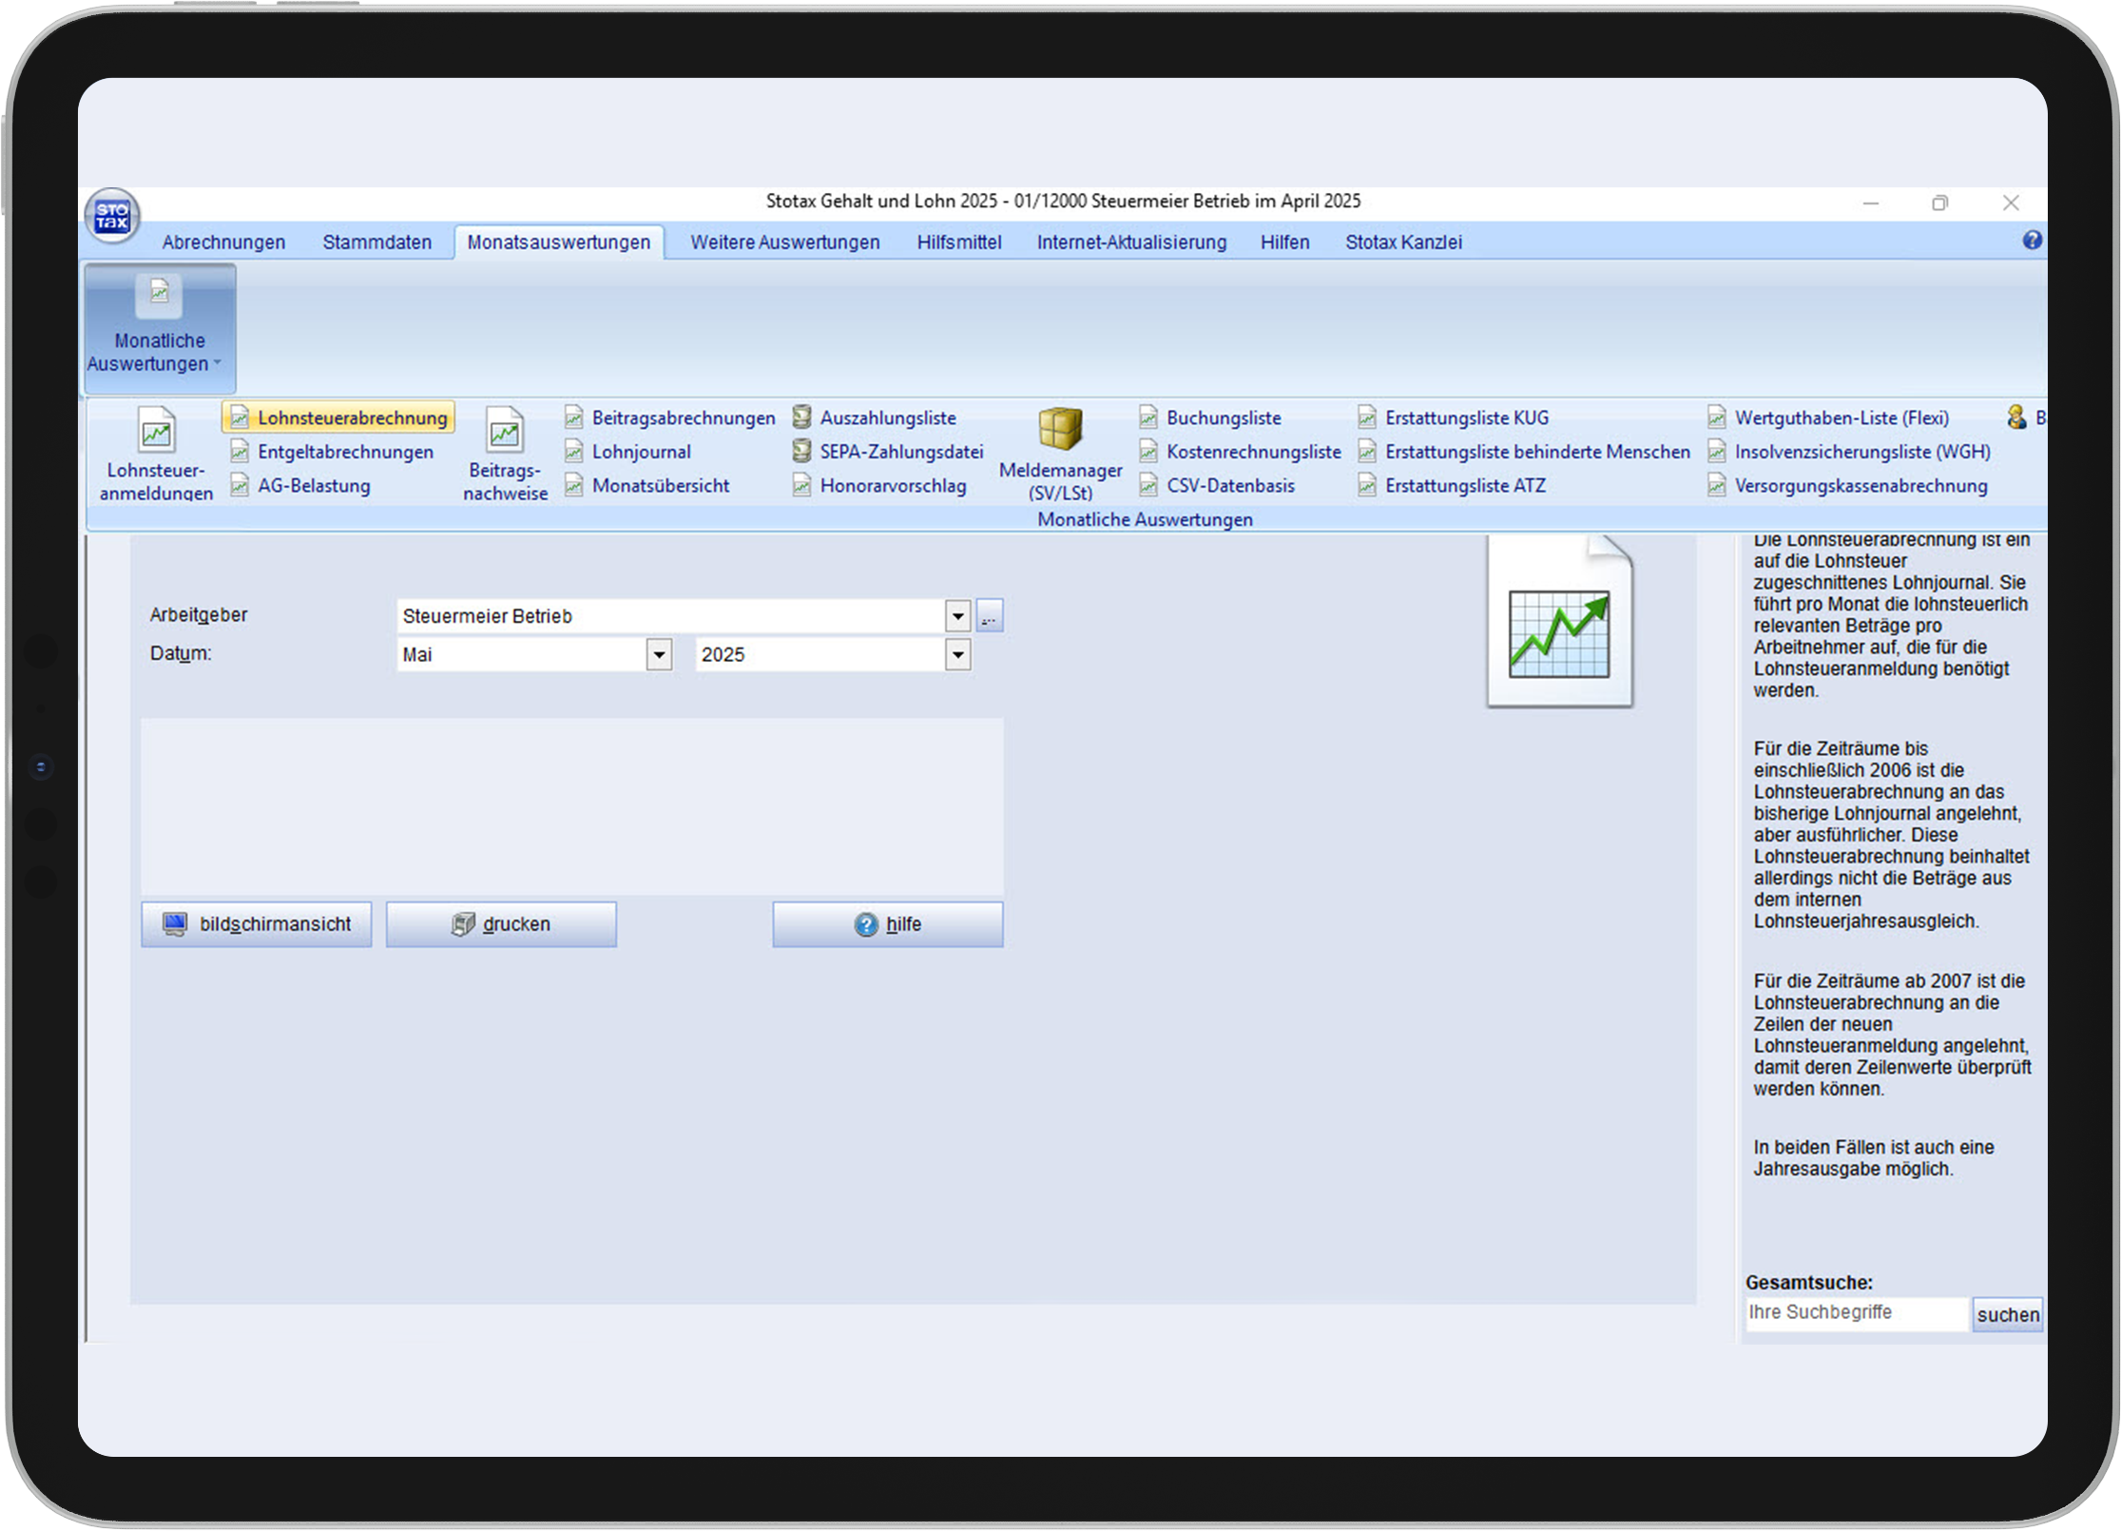
Task: Select Lohnsteuerabrechnung in the ribbon
Action: click(338, 417)
